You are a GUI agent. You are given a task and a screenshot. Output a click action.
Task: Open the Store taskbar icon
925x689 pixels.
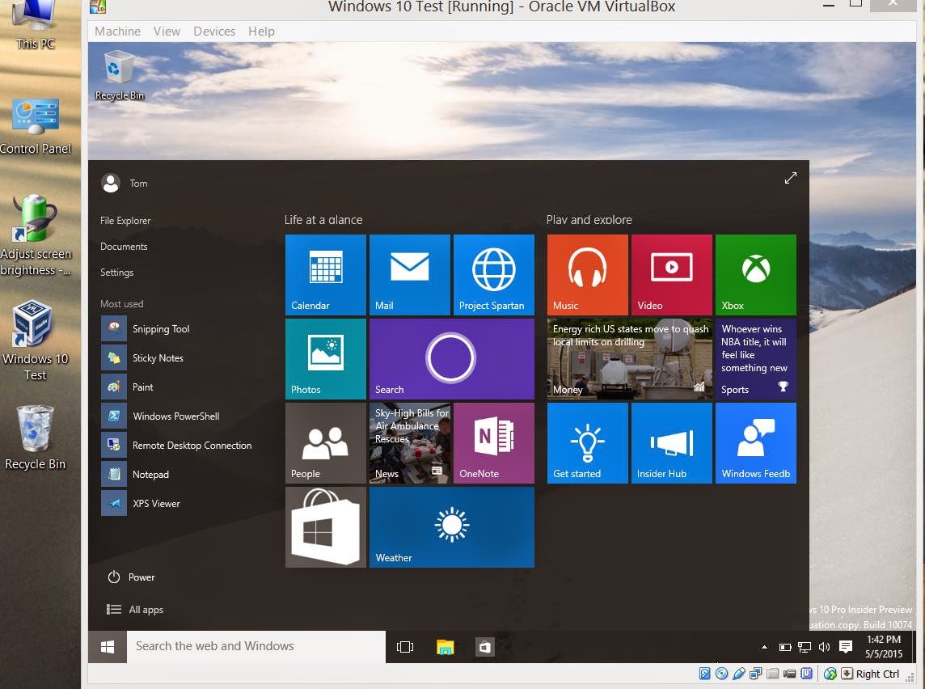pos(485,647)
